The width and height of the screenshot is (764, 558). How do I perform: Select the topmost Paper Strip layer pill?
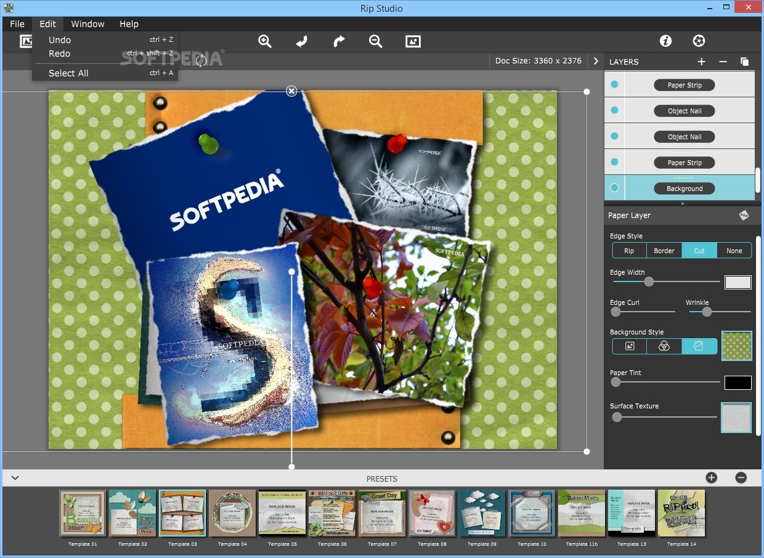pyautogui.click(x=685, y=85)
